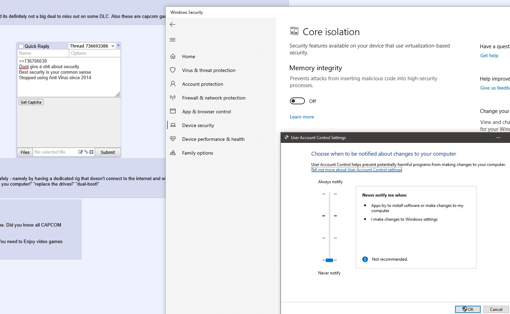
Task: Click the Get Captcha button
Action: coord(31,102)
